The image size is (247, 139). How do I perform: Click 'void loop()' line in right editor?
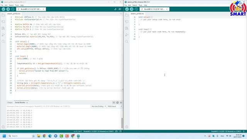point(145,29)
